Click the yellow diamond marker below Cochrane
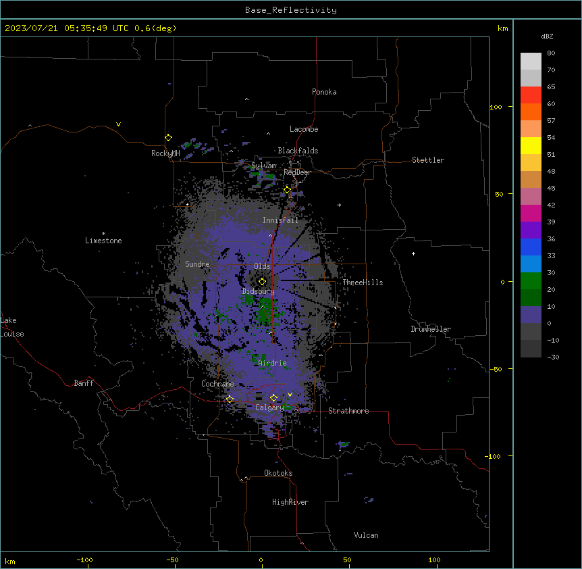Screen dimensions: 582x569 click(230, 399)
